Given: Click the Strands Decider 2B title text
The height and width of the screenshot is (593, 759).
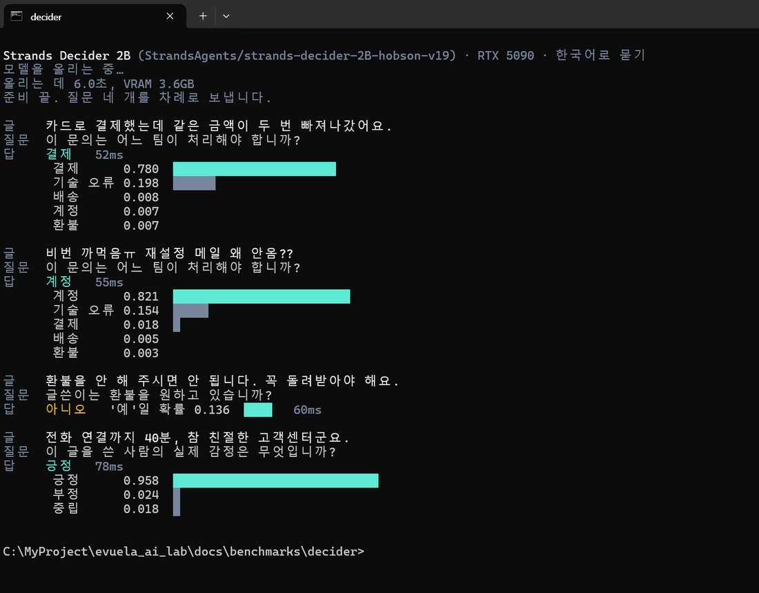Looking at the screenshot, I should click(67, 56).
